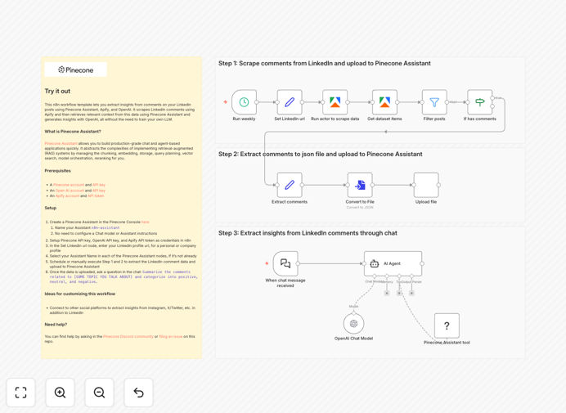Click the Step 3 sticky note title
566x413 pixels.
pyautogui.click(x=308, y=233)
